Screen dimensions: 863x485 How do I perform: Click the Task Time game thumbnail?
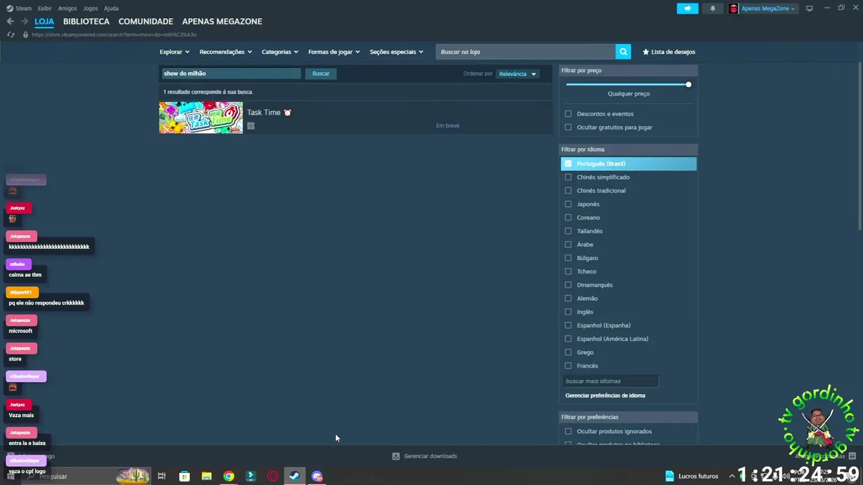[x=201, y=118]
